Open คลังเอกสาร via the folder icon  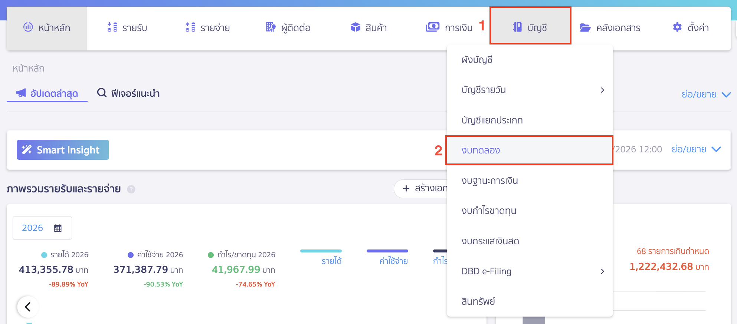586,27
